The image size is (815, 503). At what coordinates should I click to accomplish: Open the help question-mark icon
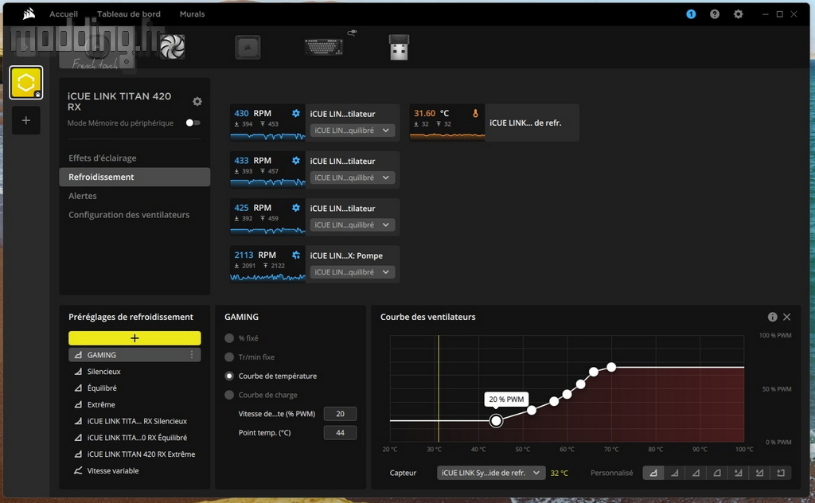pyautogui.click(x=715, y=14)
